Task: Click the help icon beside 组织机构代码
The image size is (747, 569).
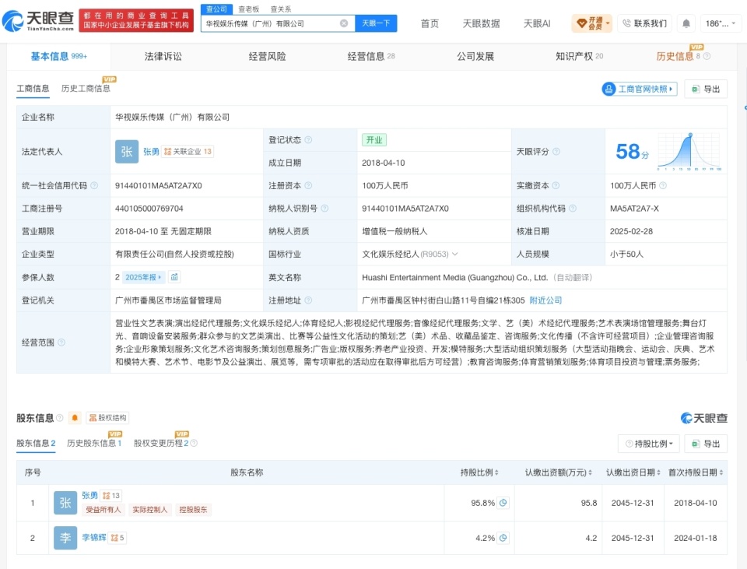Action: point(572,209)
